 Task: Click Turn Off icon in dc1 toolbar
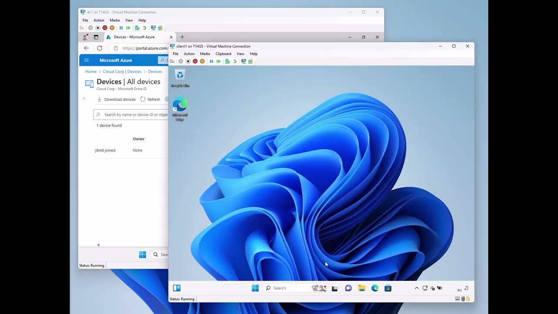[98, 28]
